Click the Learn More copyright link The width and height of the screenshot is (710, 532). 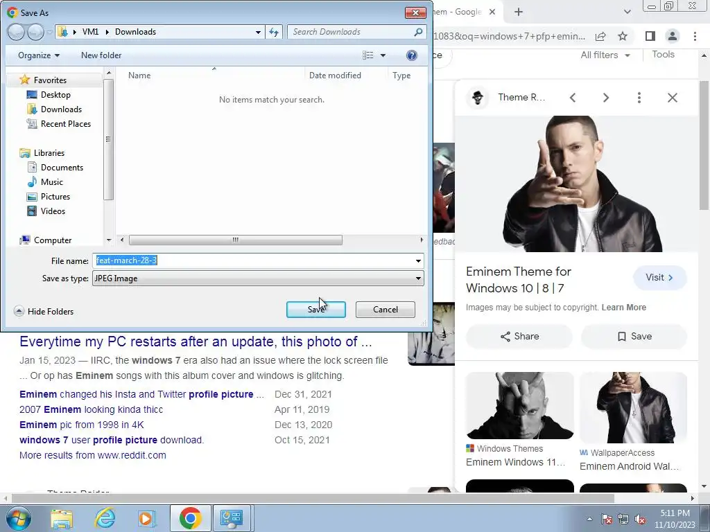tap(623, 307)
